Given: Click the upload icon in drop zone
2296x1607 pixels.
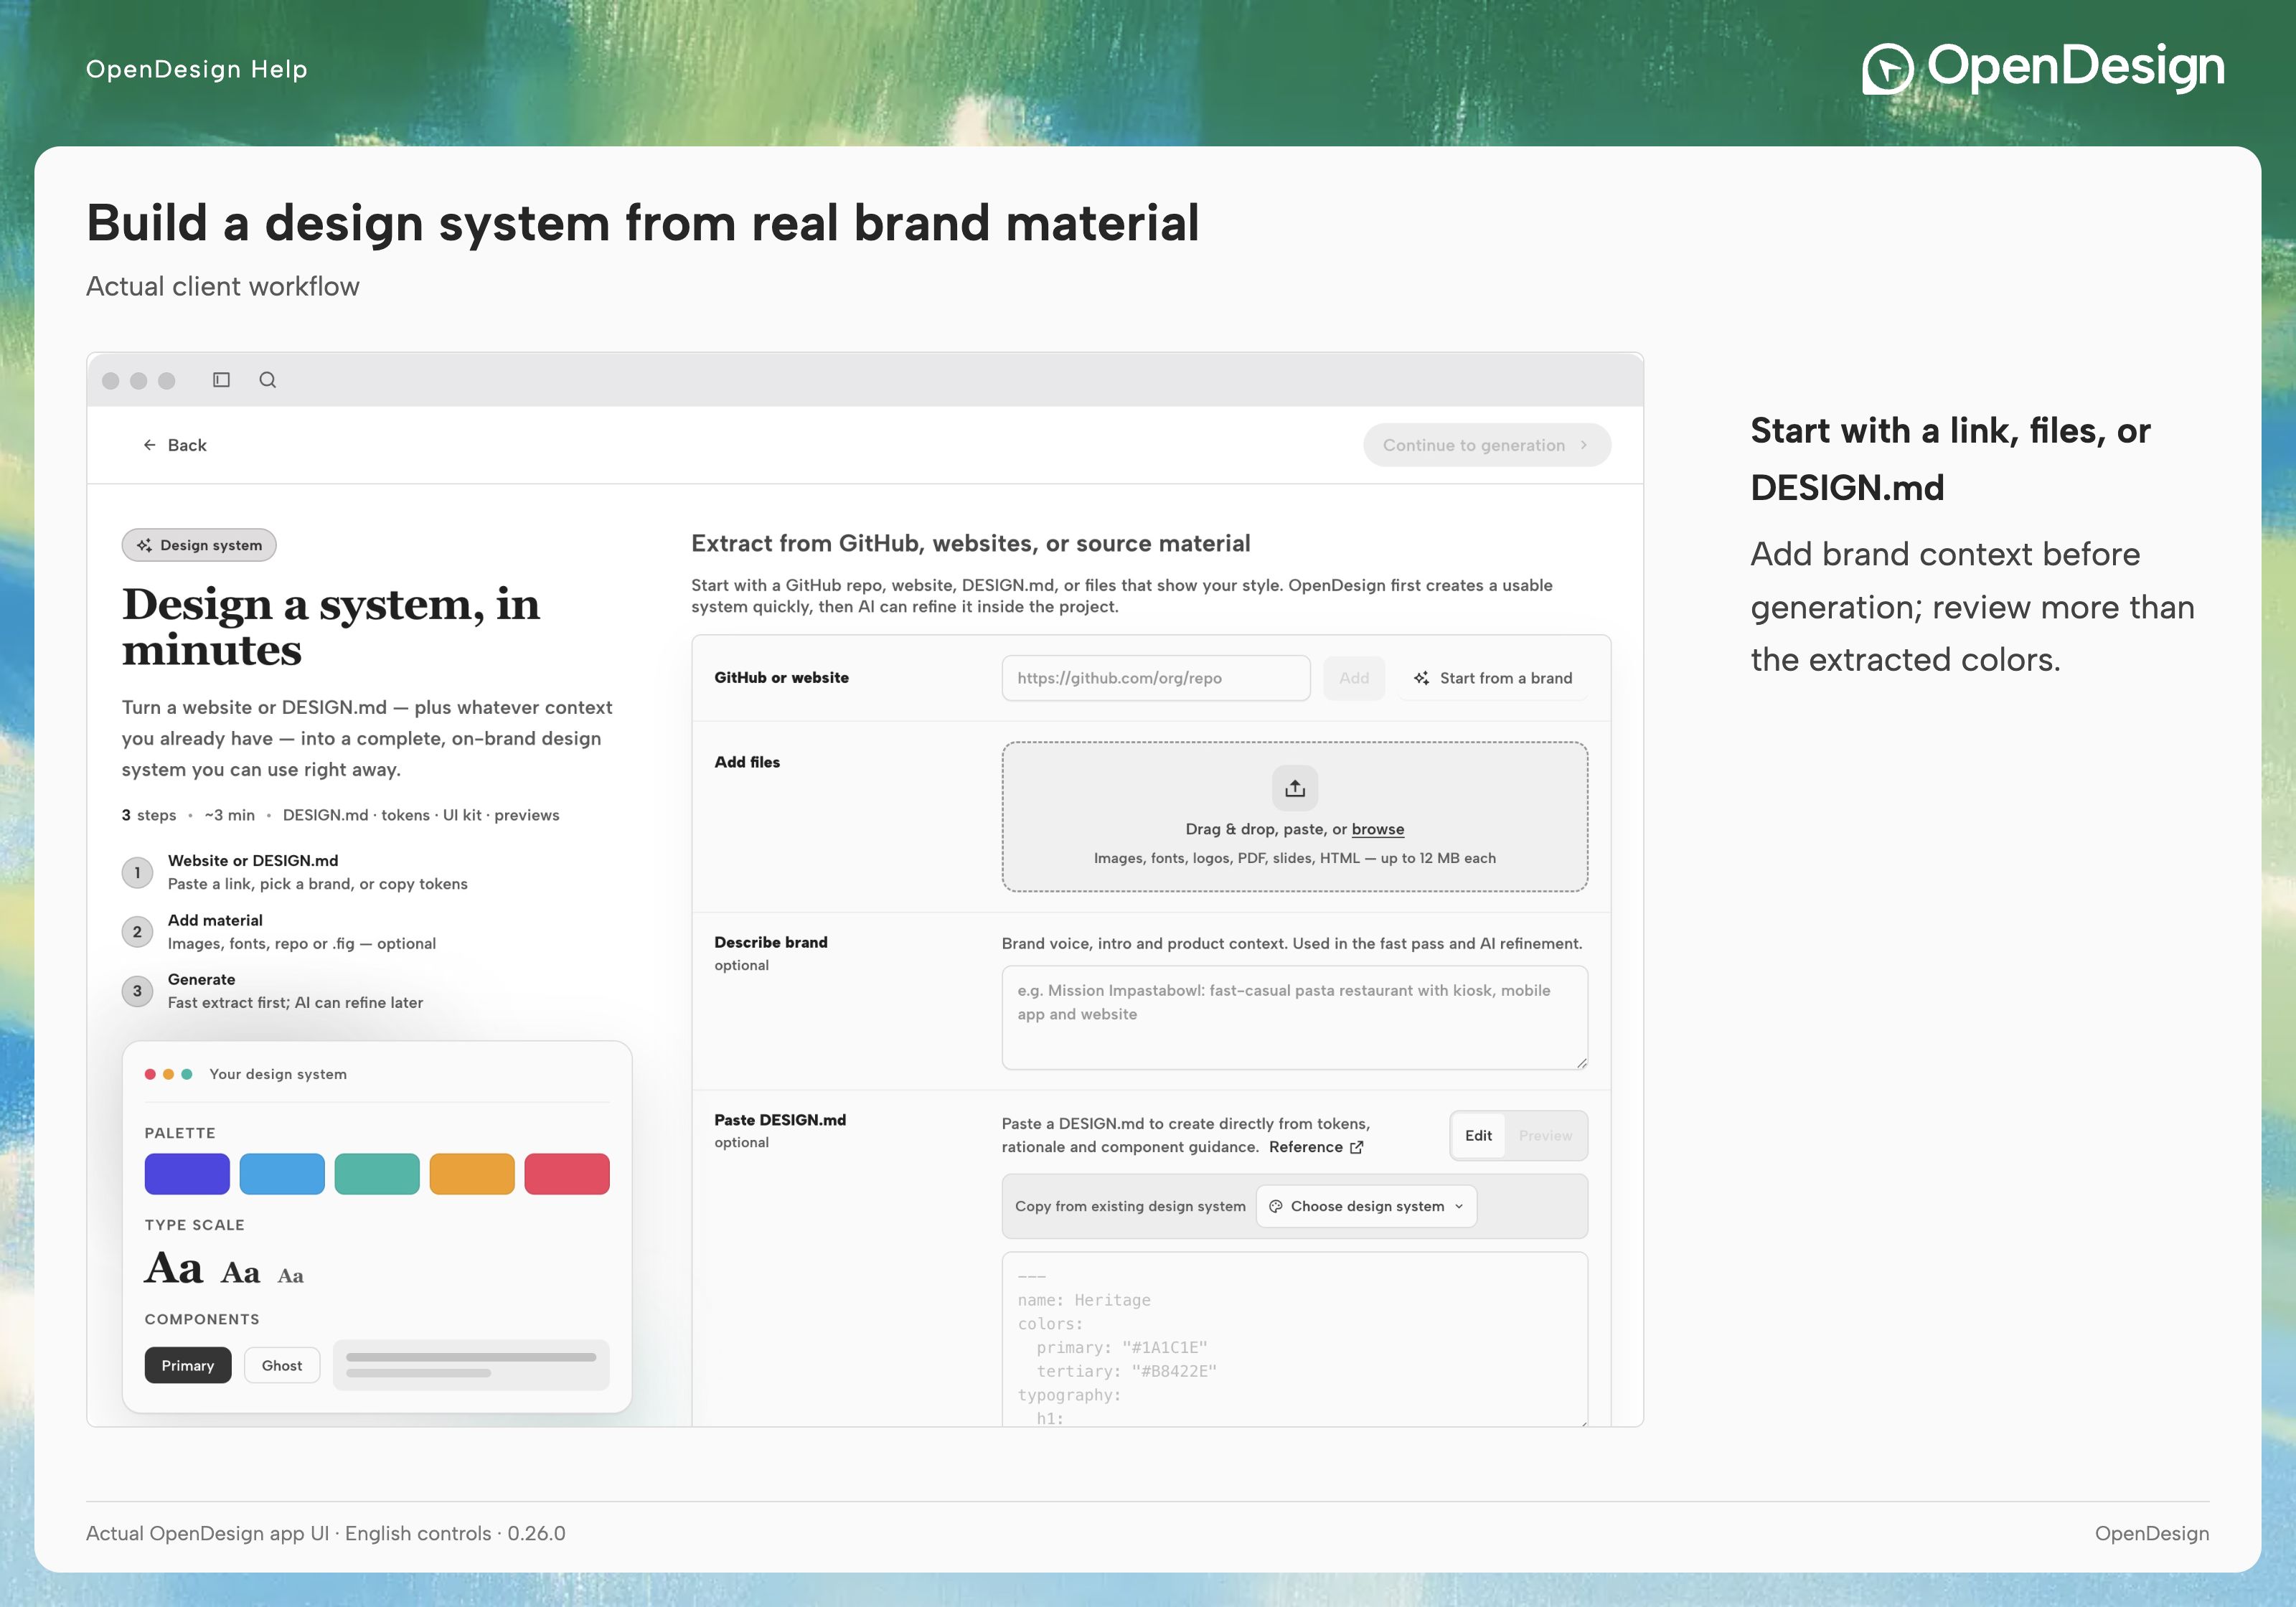Looking at the screenshot, I should coord(1295,788).
